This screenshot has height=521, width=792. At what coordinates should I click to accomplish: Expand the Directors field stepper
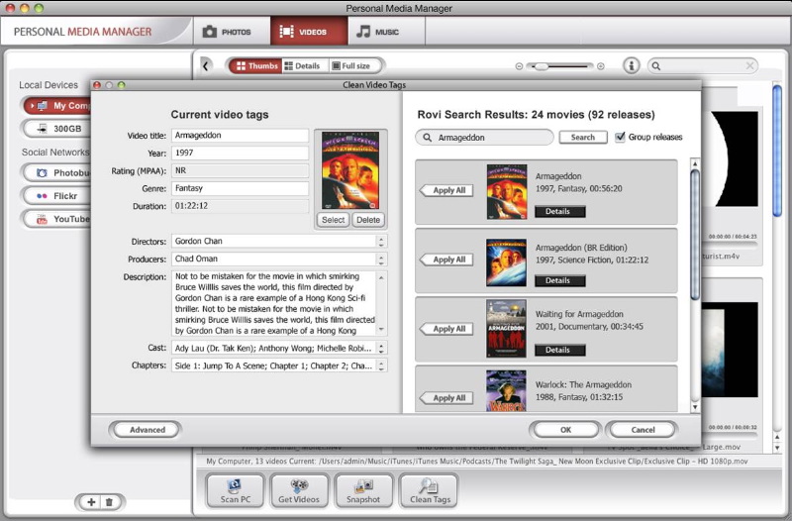381,241
